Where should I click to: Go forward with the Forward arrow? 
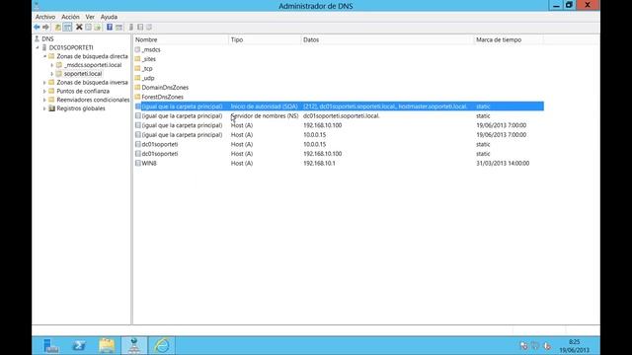click(45, 27)
